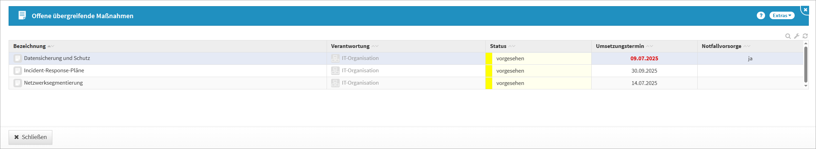Viewport: 816px width, 149px height.
Task: Open the Datensicherung und Schutz entry
Action: tap(57, 58)
